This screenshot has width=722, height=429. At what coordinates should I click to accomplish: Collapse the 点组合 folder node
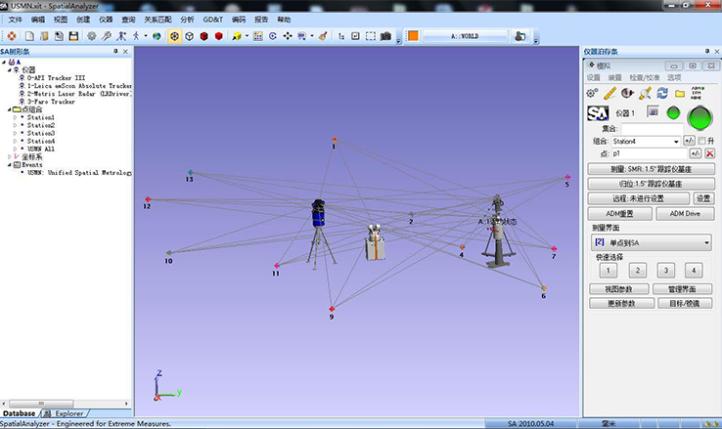pyautogui.click(x=9, y=109)
